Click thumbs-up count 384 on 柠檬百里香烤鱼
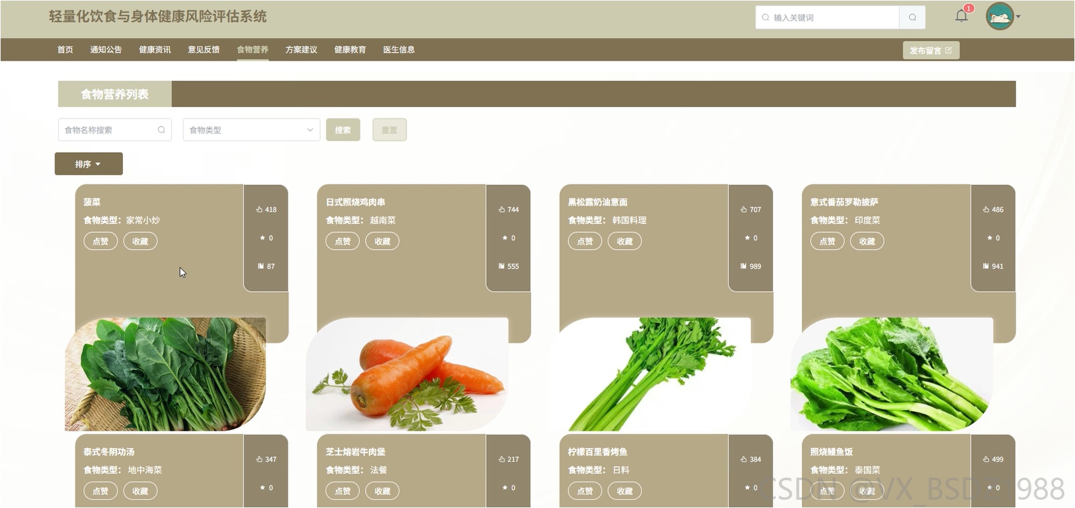Screen dimensions: 1075x508 (x=750, y=460)
